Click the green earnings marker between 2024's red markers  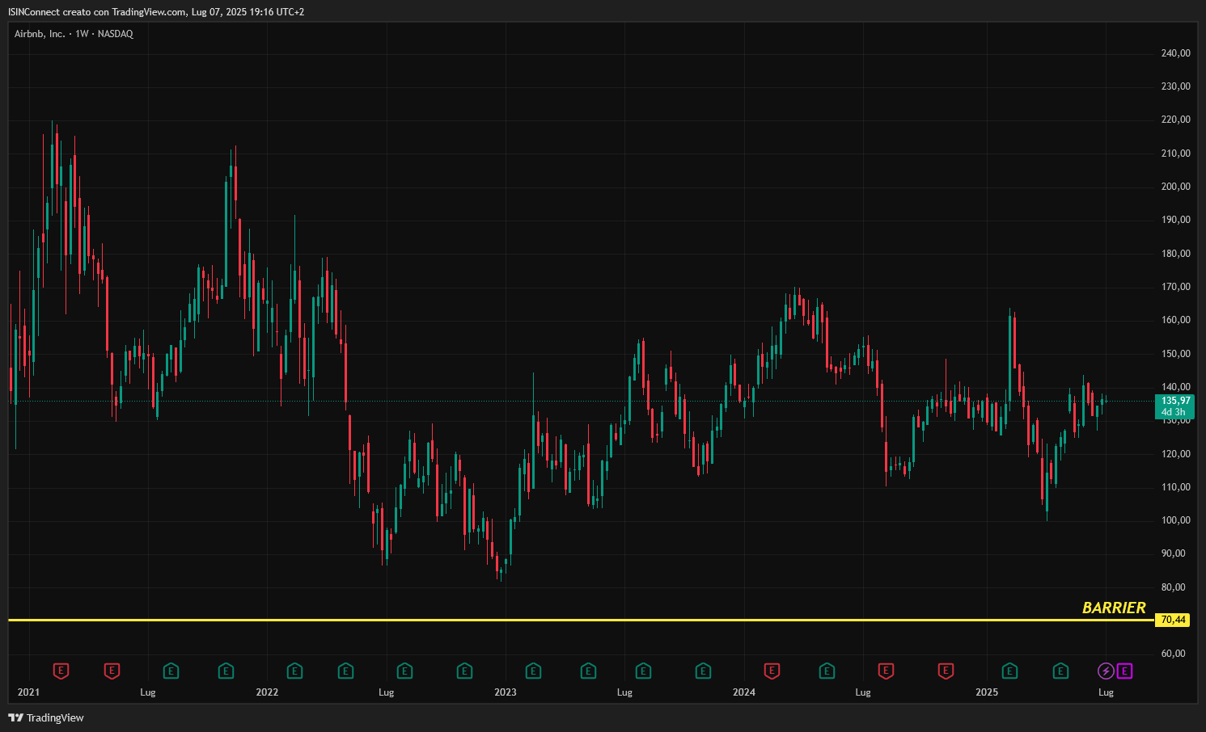pyautogui.click(x=827, y=671)
